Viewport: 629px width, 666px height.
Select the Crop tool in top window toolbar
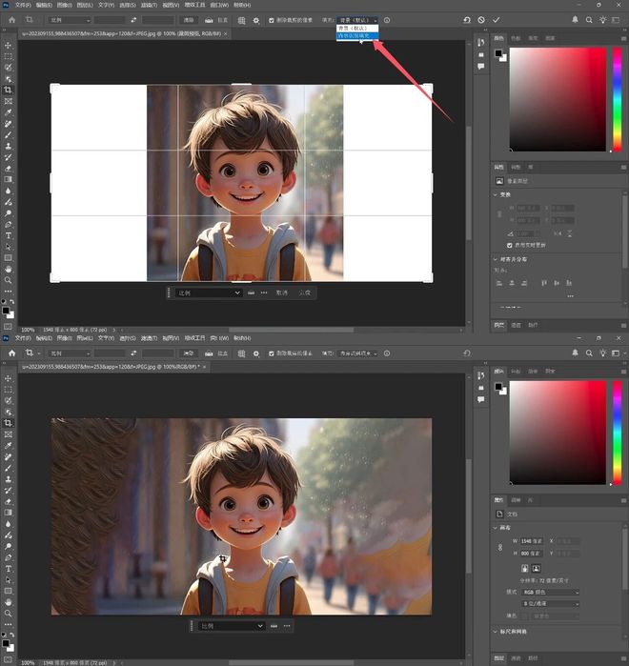(8, 91)
